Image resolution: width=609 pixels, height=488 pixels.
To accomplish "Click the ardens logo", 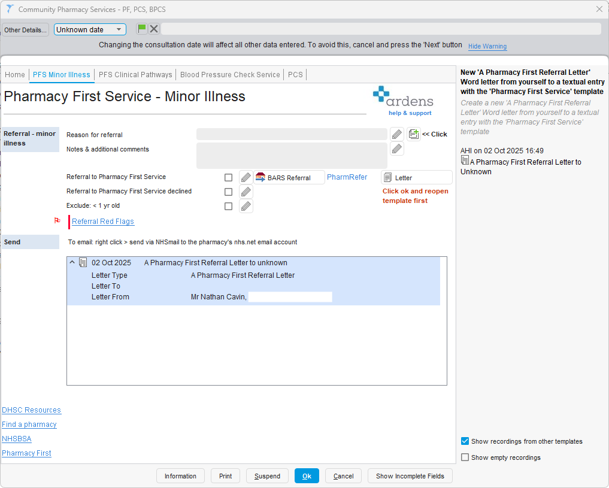I will tap(403, 96).
